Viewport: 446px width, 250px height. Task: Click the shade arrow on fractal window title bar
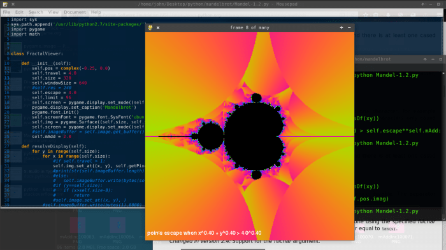tap(342, 27)
